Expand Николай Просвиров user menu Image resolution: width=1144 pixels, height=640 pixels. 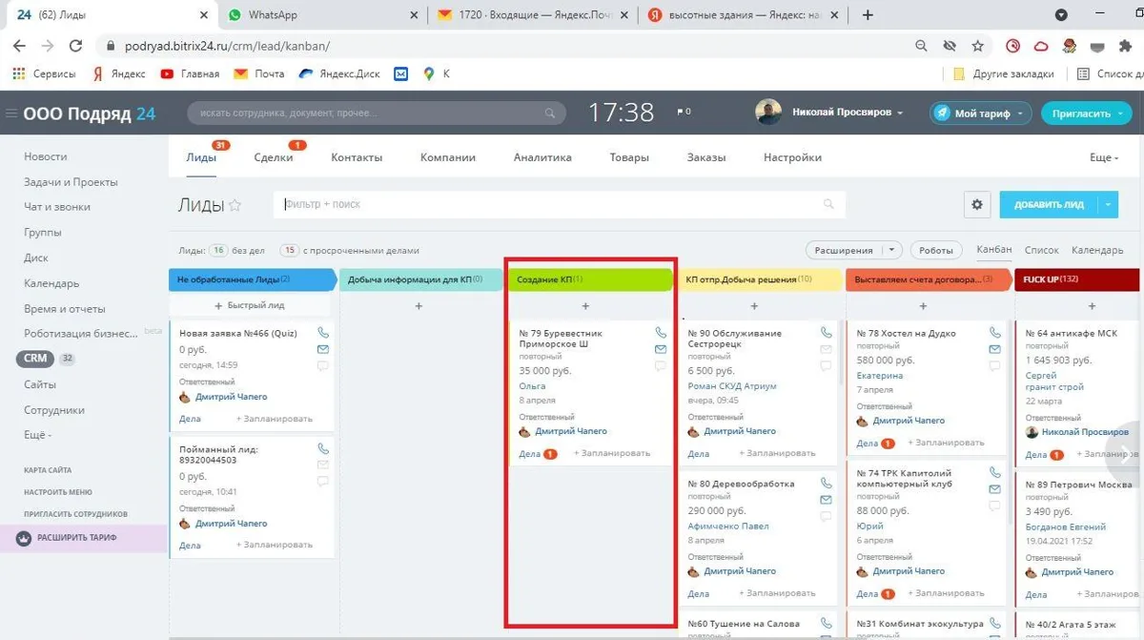tap(899, 113)
